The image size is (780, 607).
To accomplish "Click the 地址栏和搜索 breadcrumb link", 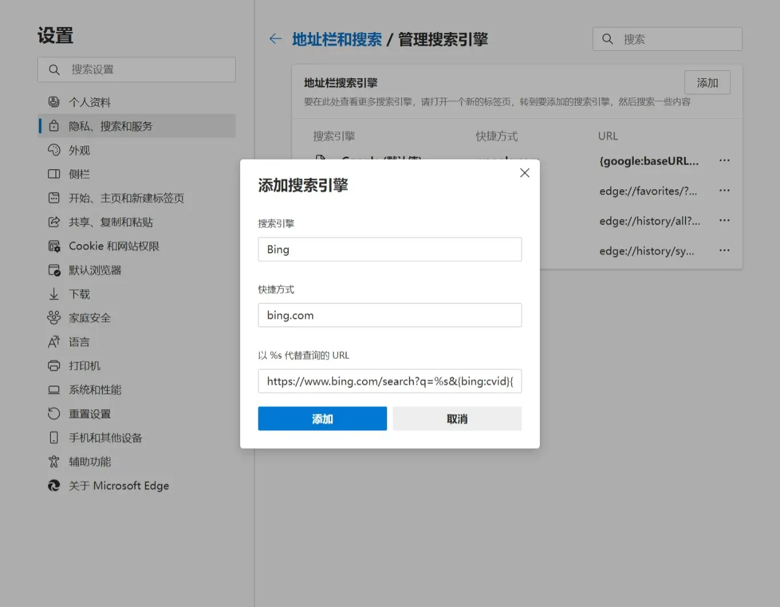I will (337, 39).
